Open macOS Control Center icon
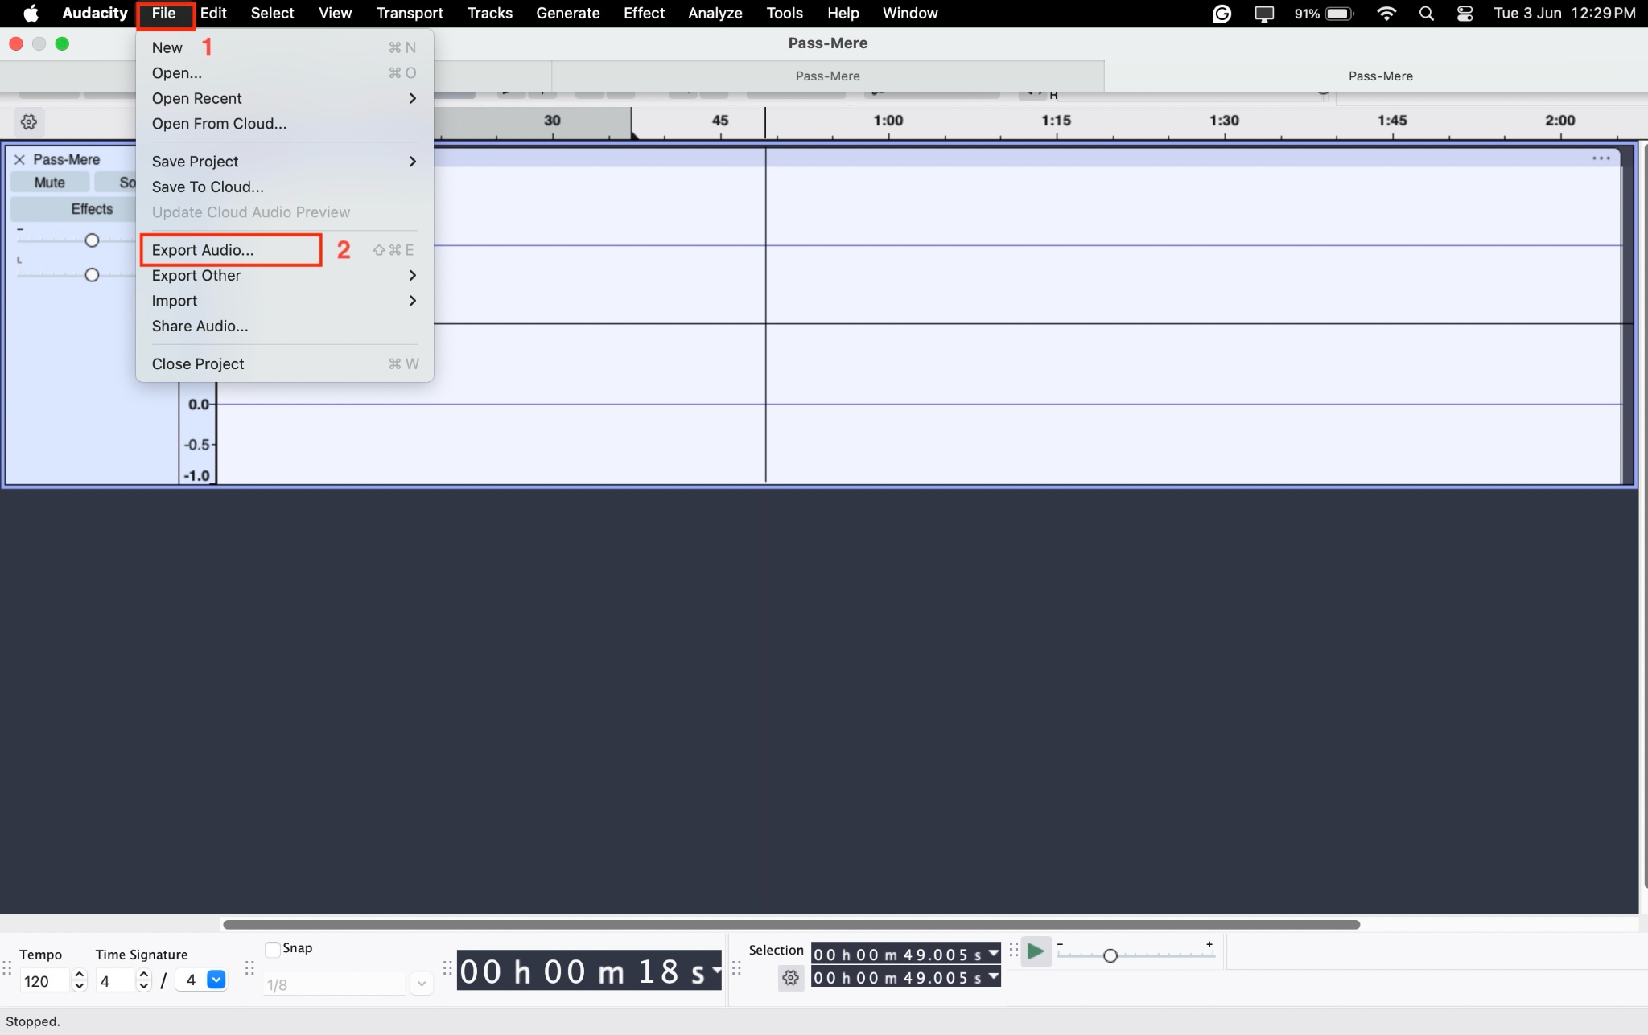Screen dimensions: 1648x1035 1465,14
